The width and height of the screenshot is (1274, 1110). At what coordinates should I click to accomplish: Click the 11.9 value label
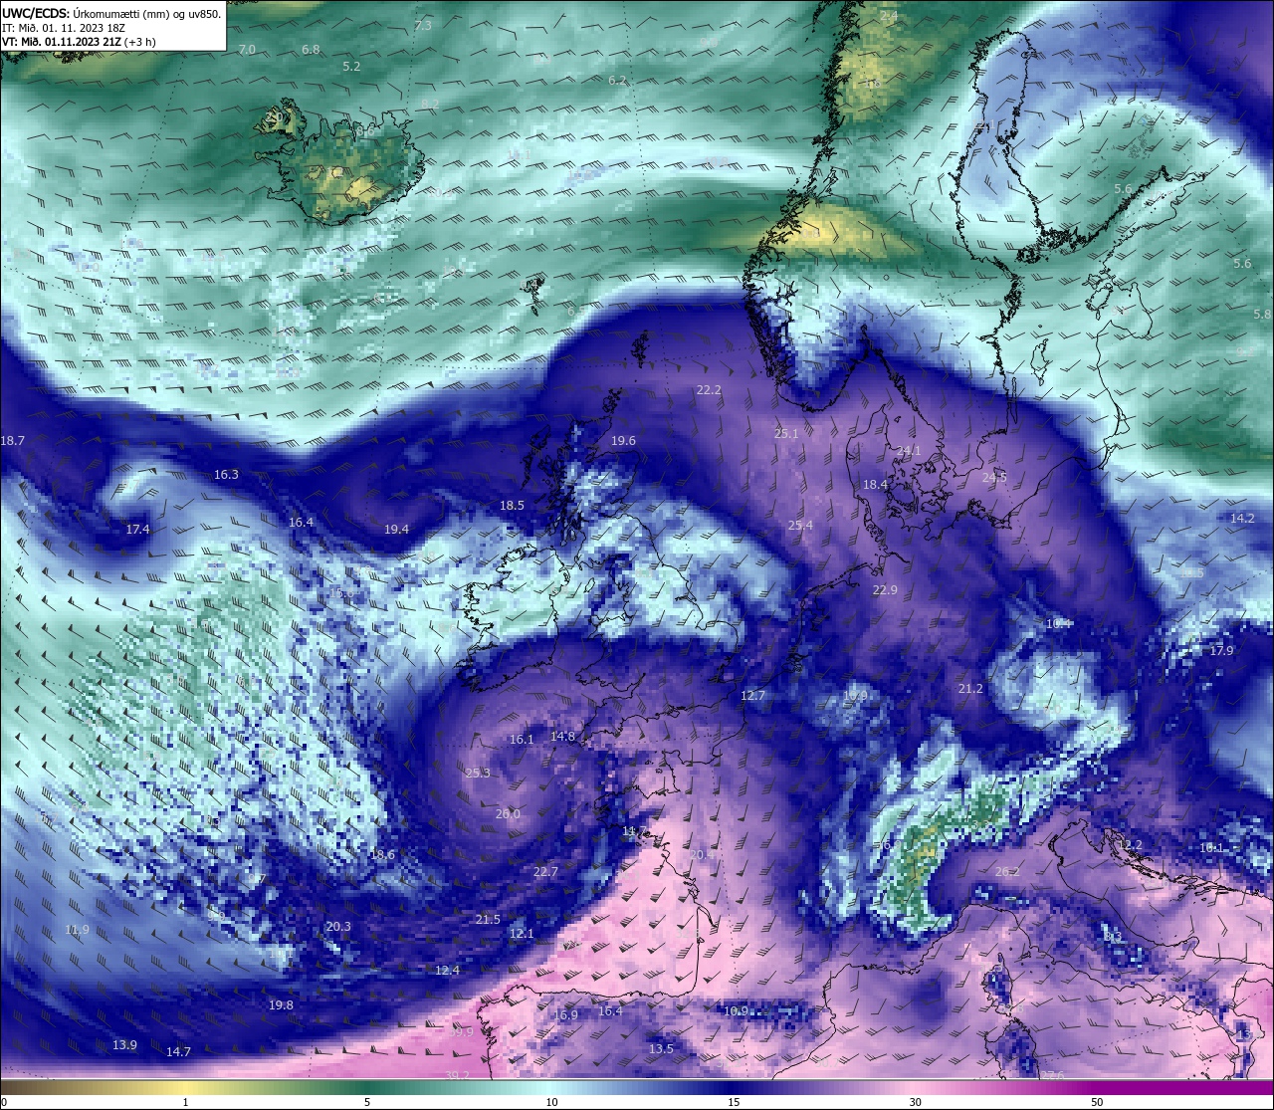pos(78,930)
